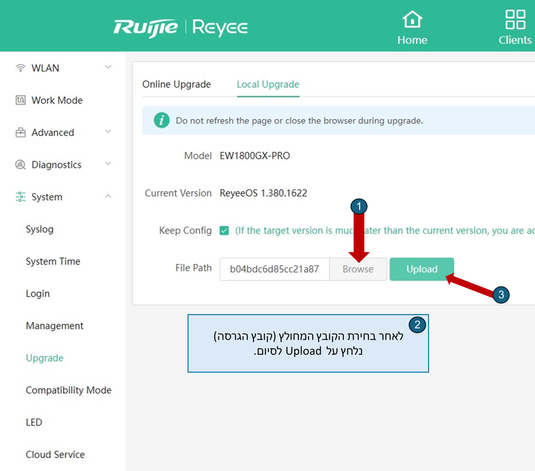Click the Work Mode menu label
This screenshot has height=471, width=535.
[57, 100]
